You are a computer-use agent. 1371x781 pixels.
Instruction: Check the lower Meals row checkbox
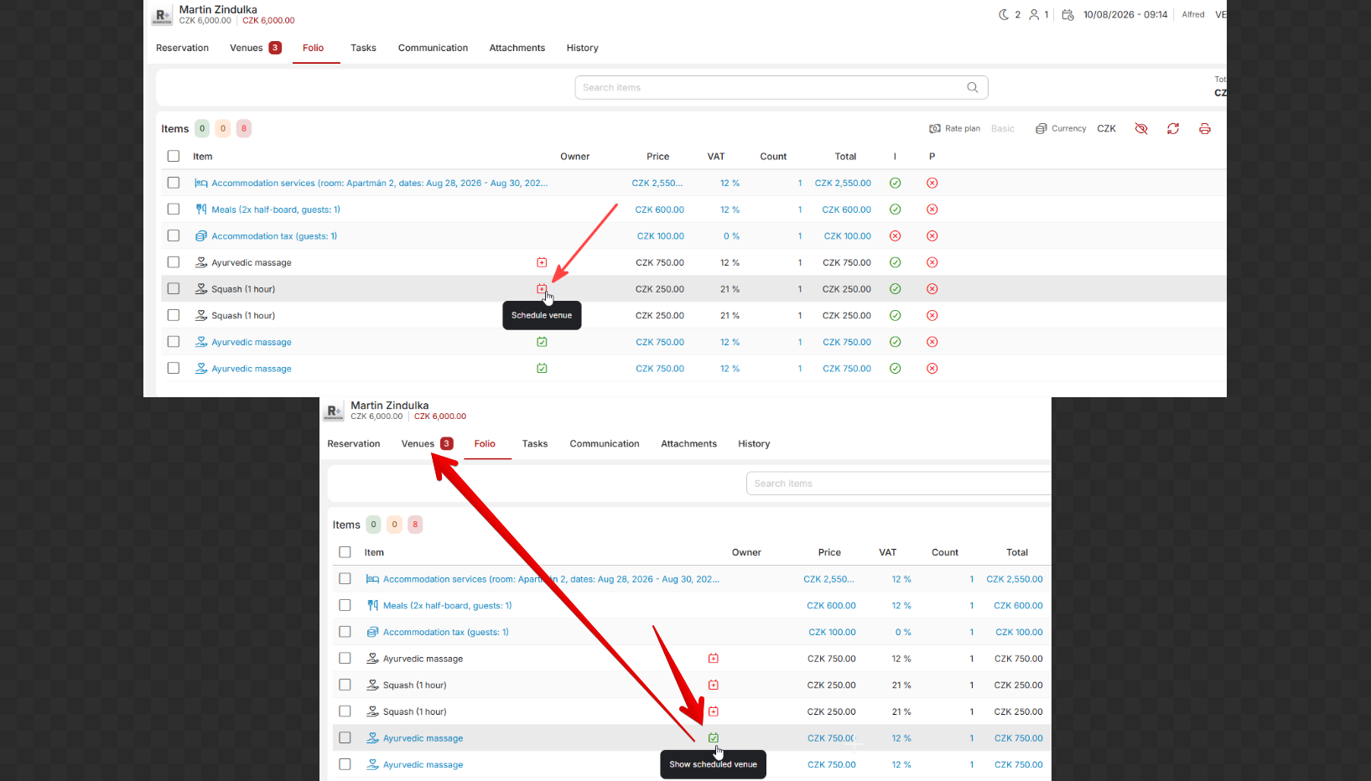pos(345,605)
